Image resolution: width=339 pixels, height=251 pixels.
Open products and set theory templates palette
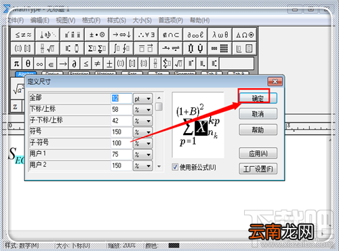pyautogui.click(x=195, y=48)
